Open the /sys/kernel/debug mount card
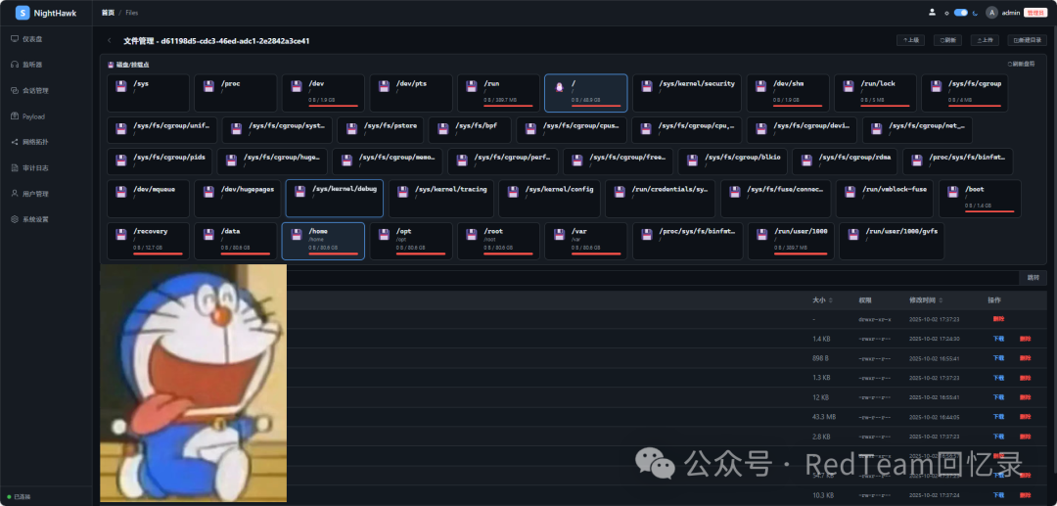1057x506 pixels. (x=335, y=198)
